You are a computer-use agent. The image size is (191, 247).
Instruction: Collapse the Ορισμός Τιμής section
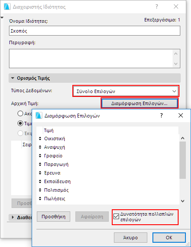[x=13, y=78]
